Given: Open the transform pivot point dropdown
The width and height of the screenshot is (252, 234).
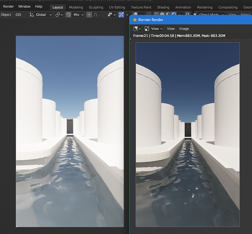Looking at the screenshot, I should point(59,15).
